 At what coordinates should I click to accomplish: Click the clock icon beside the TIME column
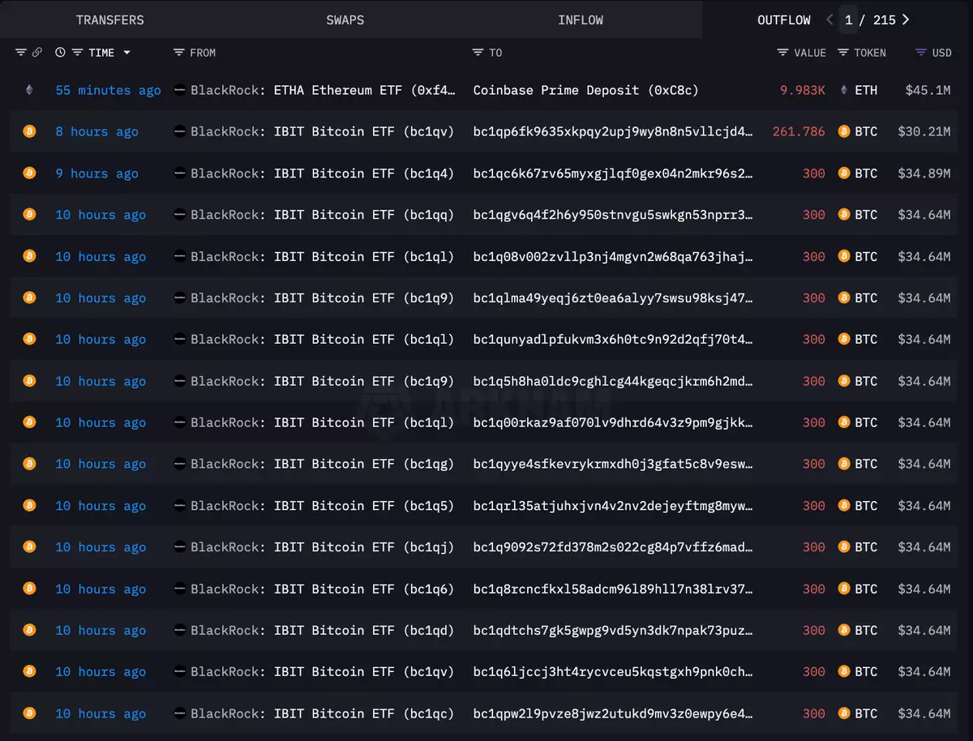point(60,53)
